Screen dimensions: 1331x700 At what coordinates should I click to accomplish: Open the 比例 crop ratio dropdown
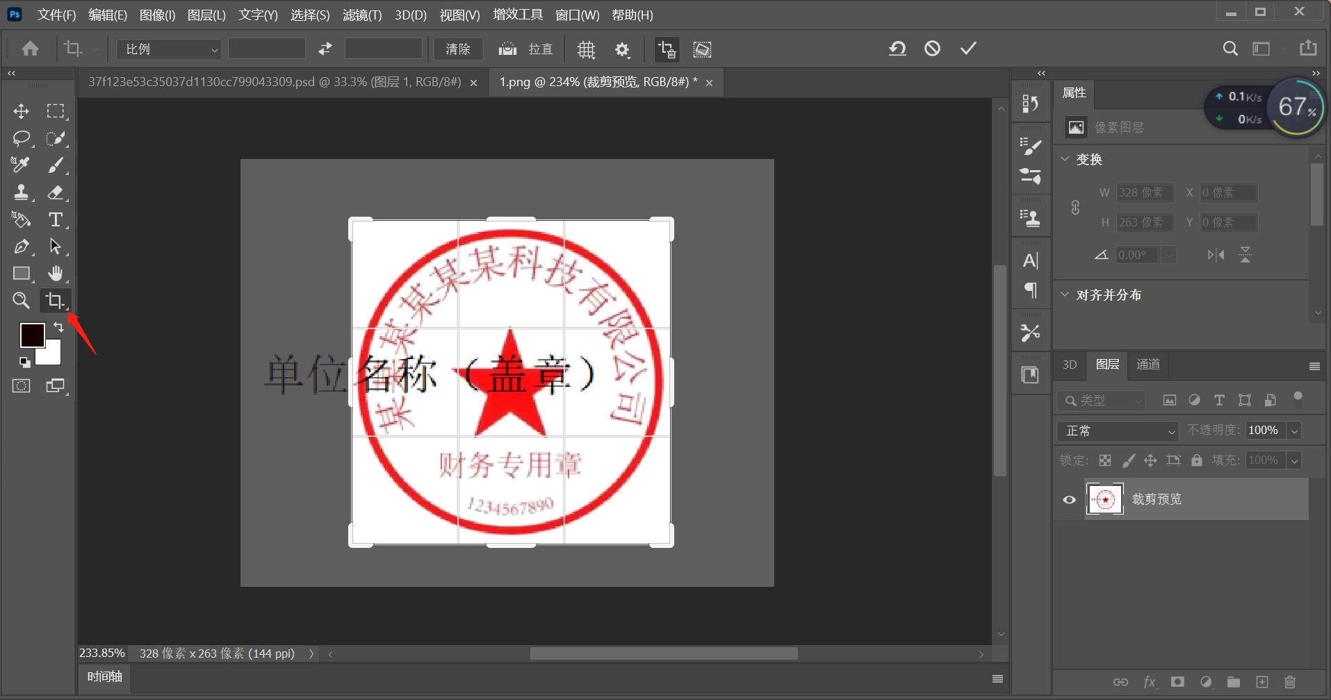pos(169,49)
